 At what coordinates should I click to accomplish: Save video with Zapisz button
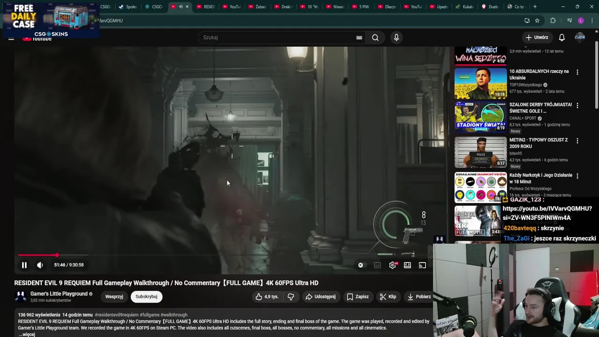coord(358,297)
